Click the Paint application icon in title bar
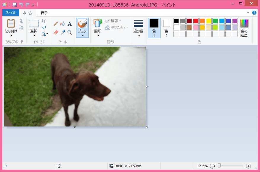The height and width of the screenshot is (172, 260). [5, 5]
